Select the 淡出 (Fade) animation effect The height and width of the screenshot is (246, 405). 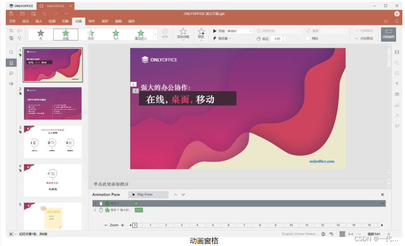pos(91,35)
